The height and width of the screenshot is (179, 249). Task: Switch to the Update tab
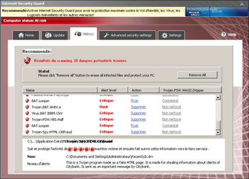55,35
